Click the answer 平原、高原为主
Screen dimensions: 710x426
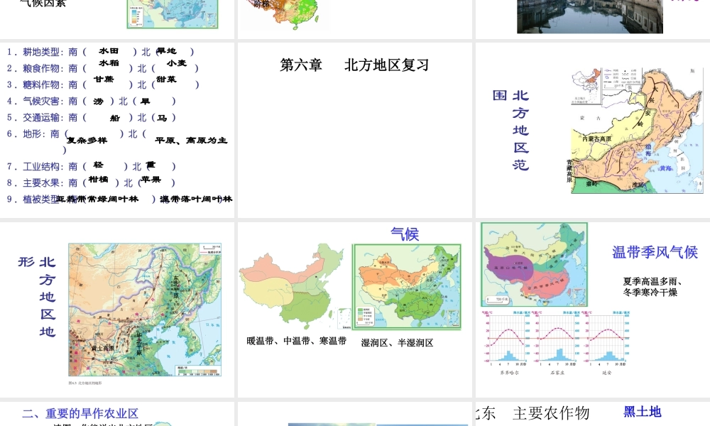[190, 141]
